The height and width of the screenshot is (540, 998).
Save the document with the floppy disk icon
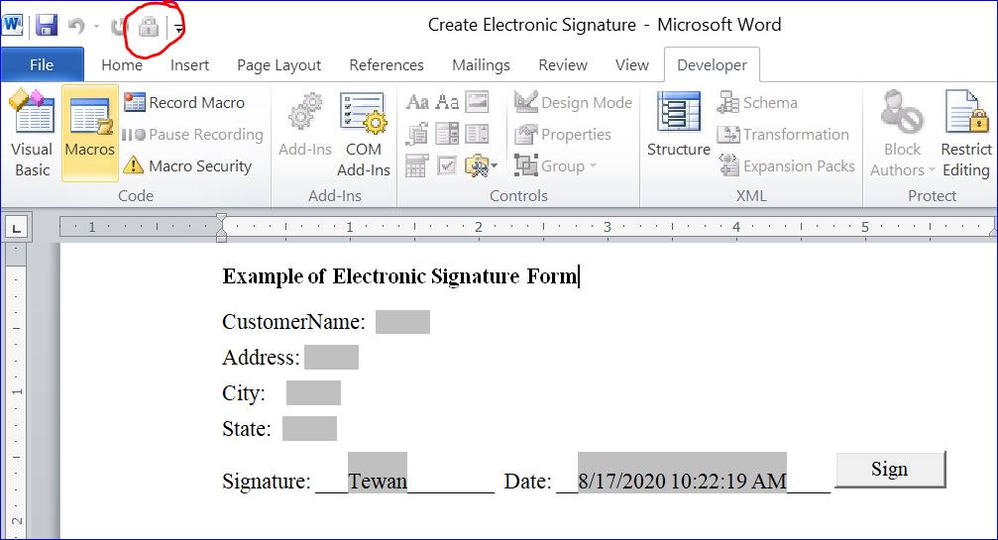point(46,26)
